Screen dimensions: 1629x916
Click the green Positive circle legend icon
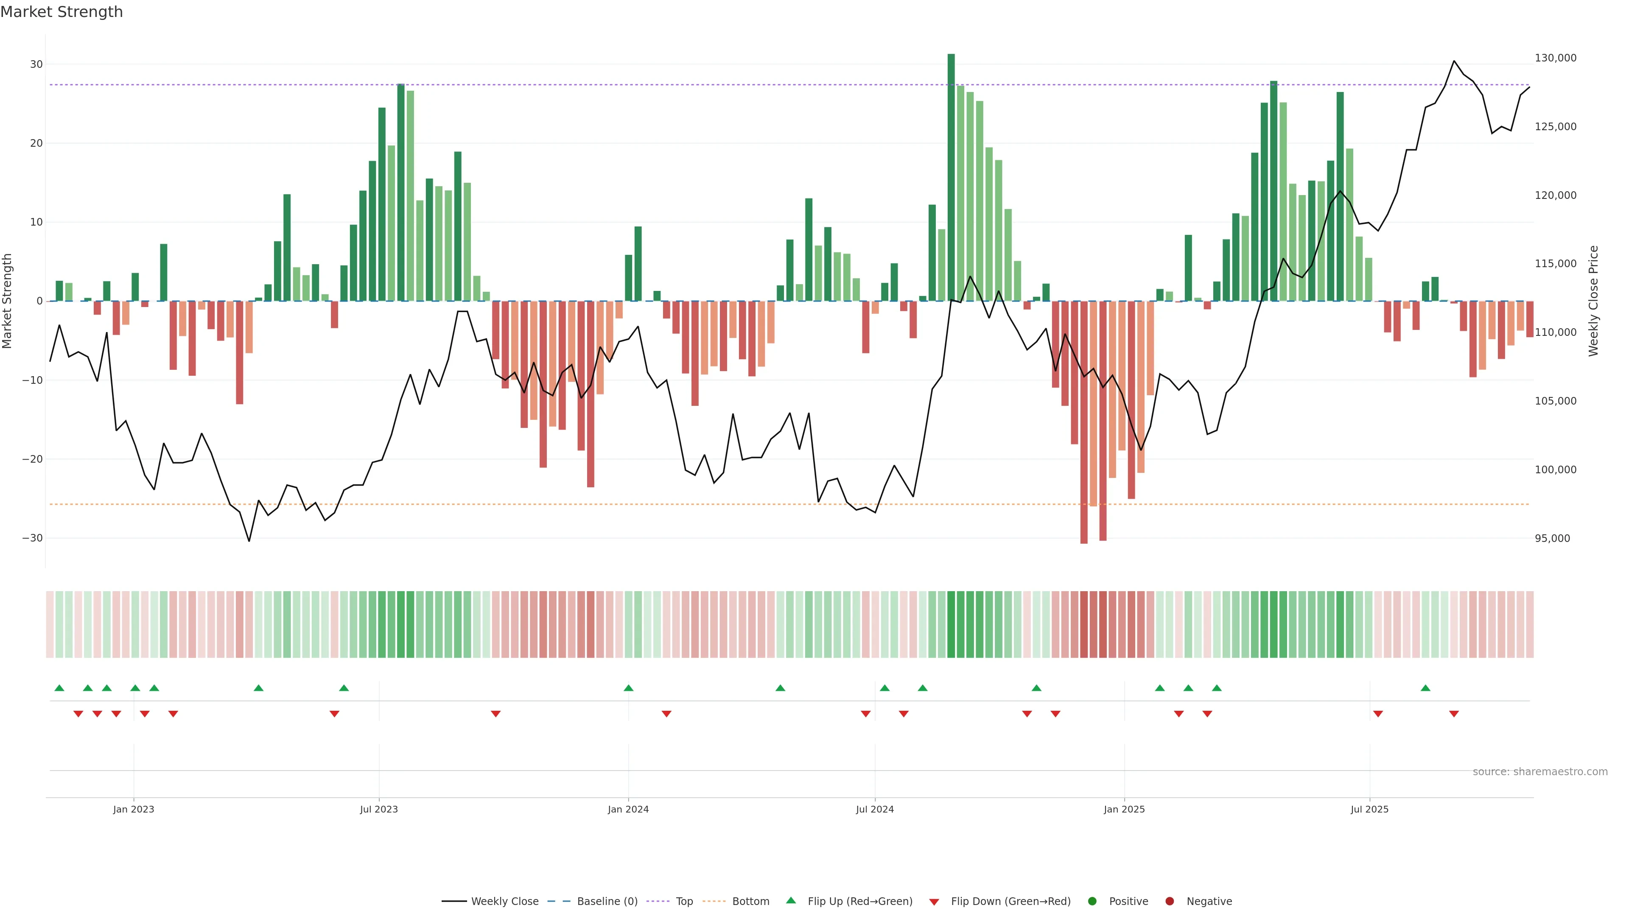1092,901
